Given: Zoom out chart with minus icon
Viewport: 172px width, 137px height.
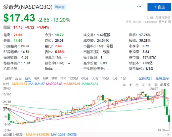Looking at the screenshot, I should (137, 85).
